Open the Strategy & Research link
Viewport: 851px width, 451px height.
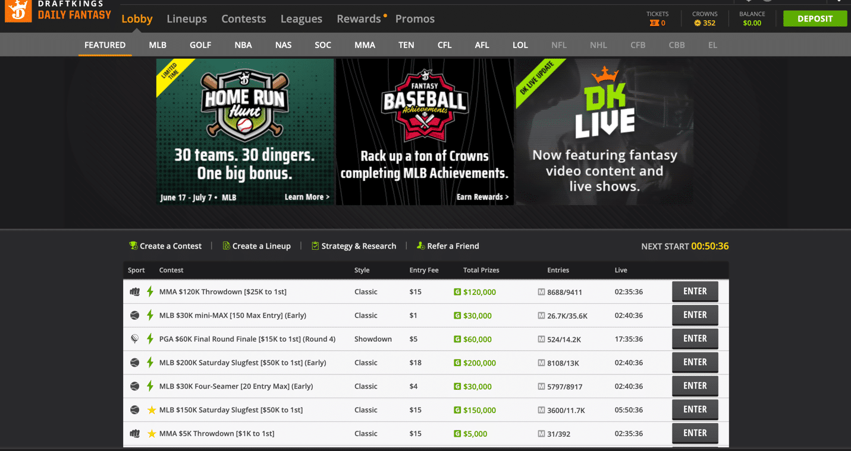click(358, 246)
